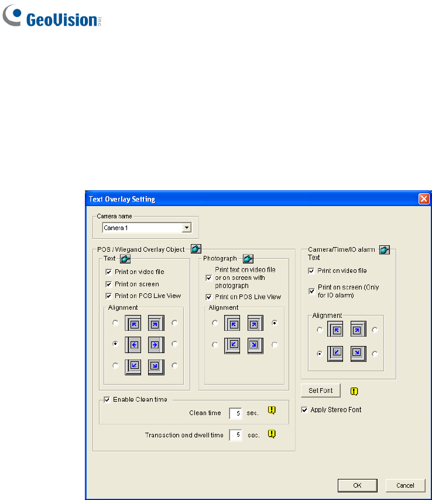Click middle-left alignment icon in Text group
The image size is (432, 500).
133,345
